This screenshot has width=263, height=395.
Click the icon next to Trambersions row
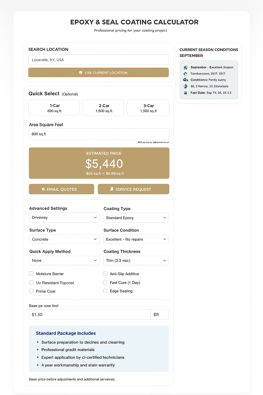pos(185,74)
